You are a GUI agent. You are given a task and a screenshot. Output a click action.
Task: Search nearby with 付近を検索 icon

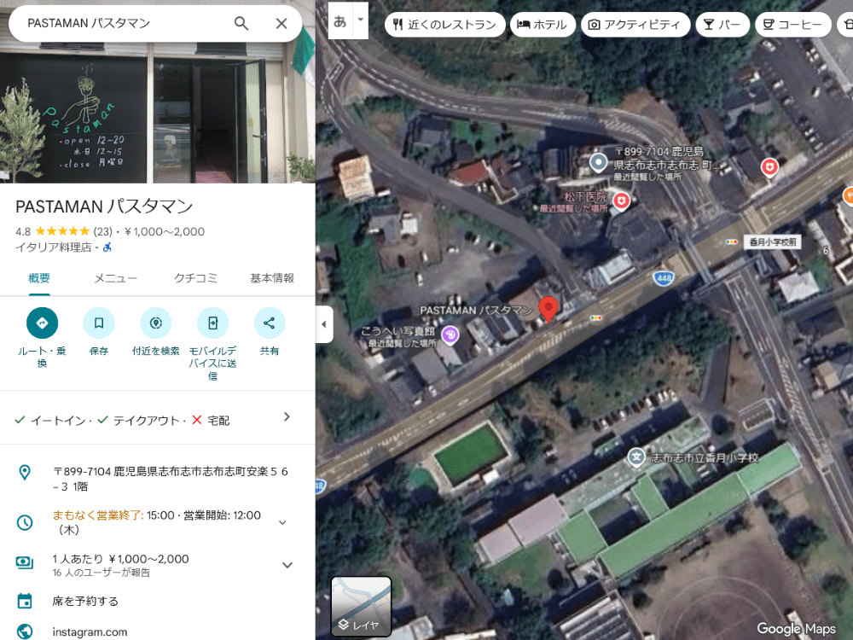pyautogui.click(x=155, y=323)
